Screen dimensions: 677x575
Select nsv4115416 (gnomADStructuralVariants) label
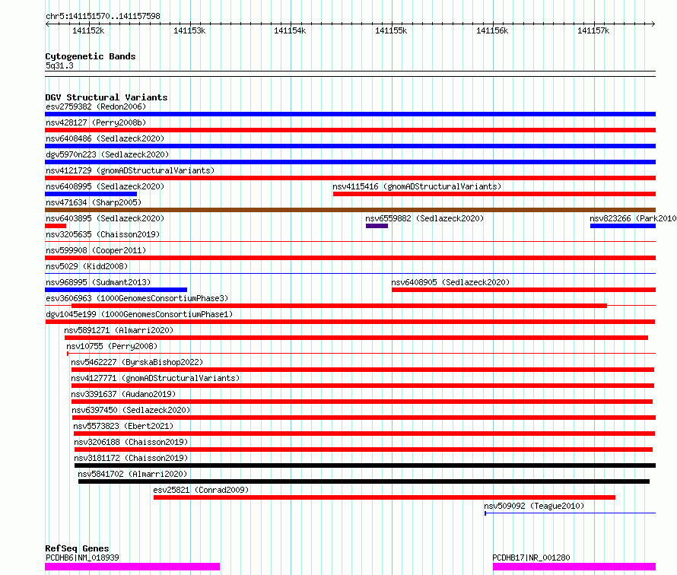(x=417, y=186)
